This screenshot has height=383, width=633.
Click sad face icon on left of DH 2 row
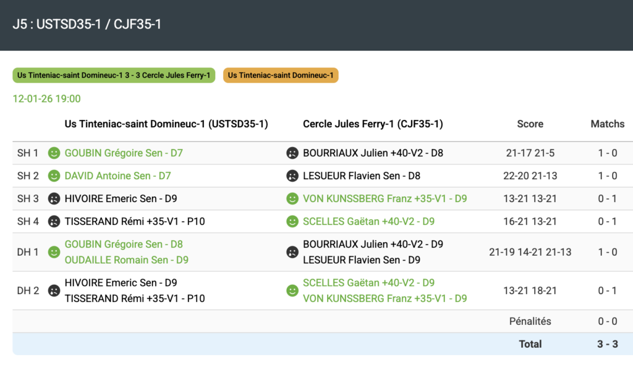(54, 290)
